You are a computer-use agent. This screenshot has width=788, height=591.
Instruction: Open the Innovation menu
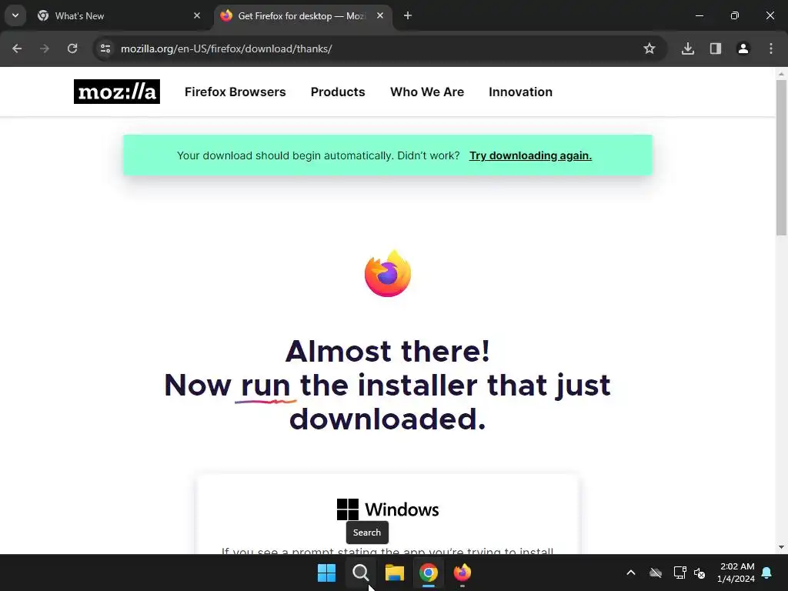(521, 92)
